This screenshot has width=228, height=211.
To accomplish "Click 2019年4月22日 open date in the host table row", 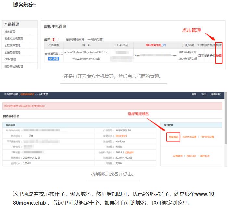I will tap(188, 52).
